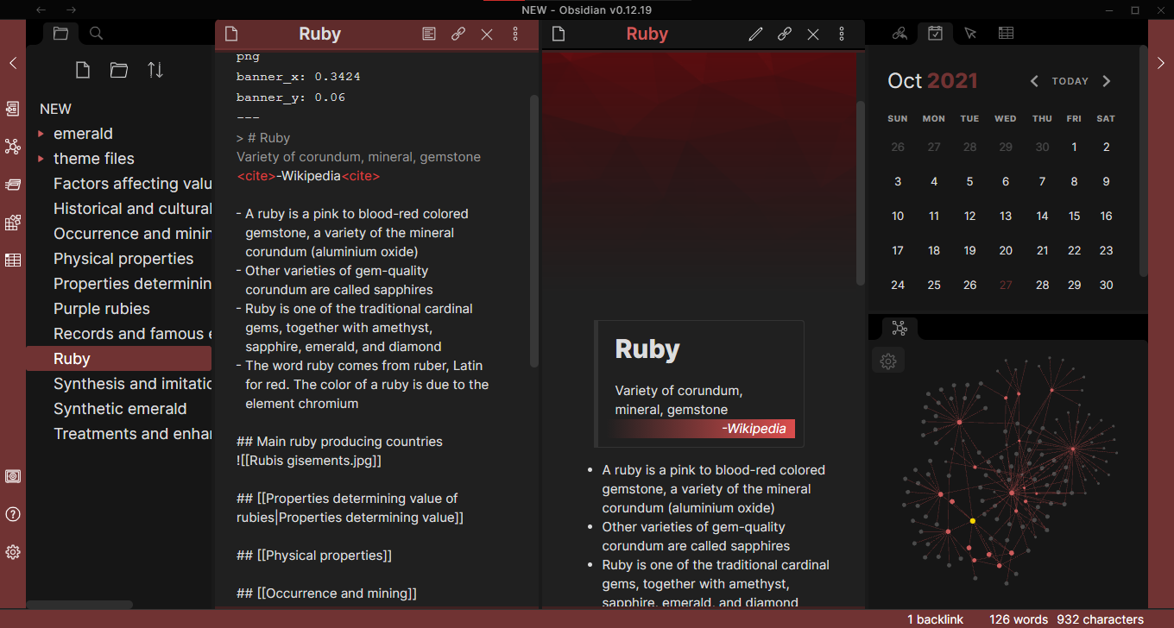1174x628 pixels.
Task: Select October 1 in the calendar
Action: [1074, 147]
